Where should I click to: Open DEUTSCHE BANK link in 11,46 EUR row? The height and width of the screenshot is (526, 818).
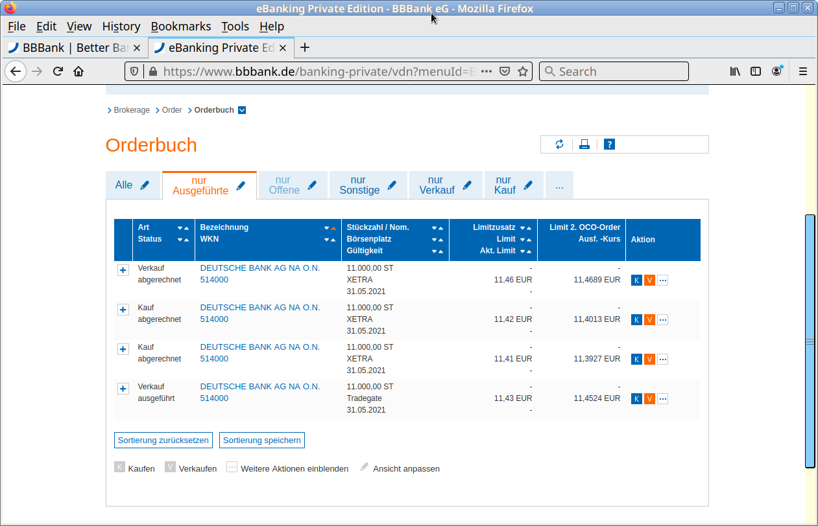point(260,268)
